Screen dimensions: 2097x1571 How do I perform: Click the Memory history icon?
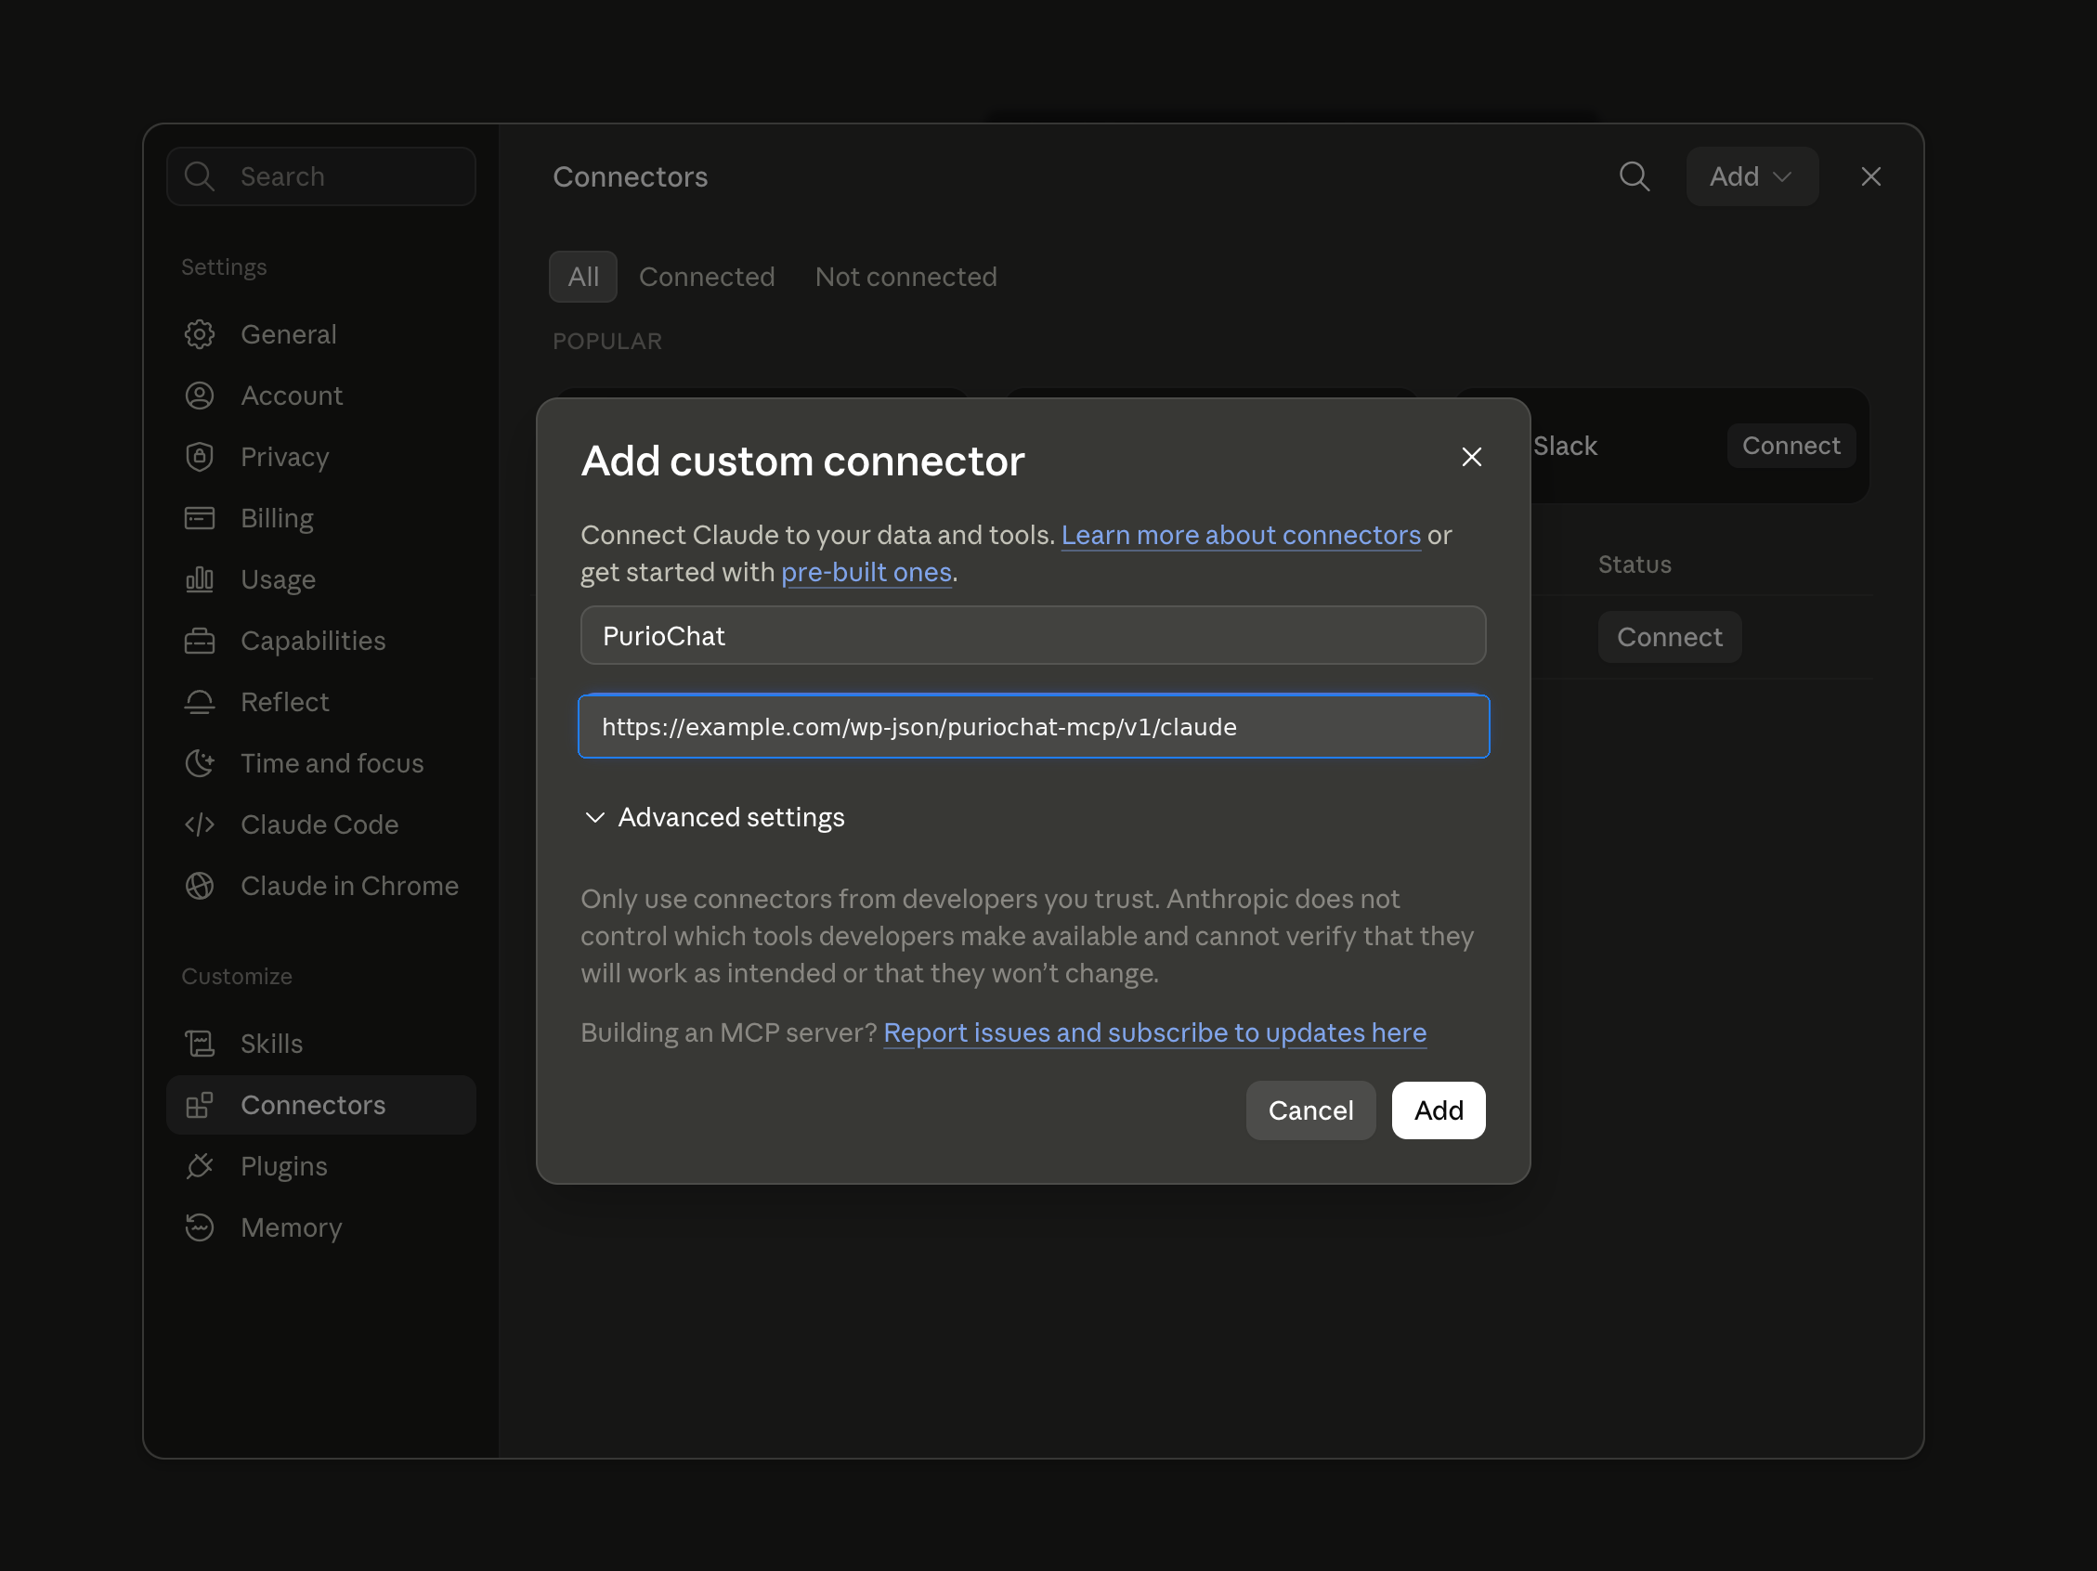[199, 1228]
